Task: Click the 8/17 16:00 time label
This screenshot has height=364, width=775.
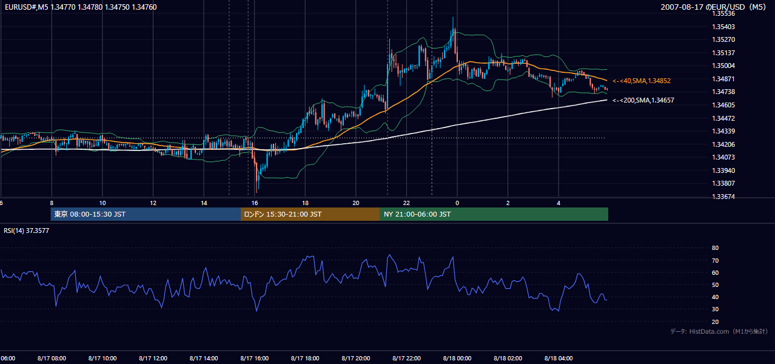Action: point(255,359)
